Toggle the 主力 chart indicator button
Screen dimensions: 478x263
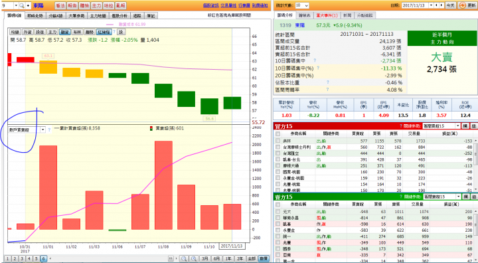coord(52,32)
